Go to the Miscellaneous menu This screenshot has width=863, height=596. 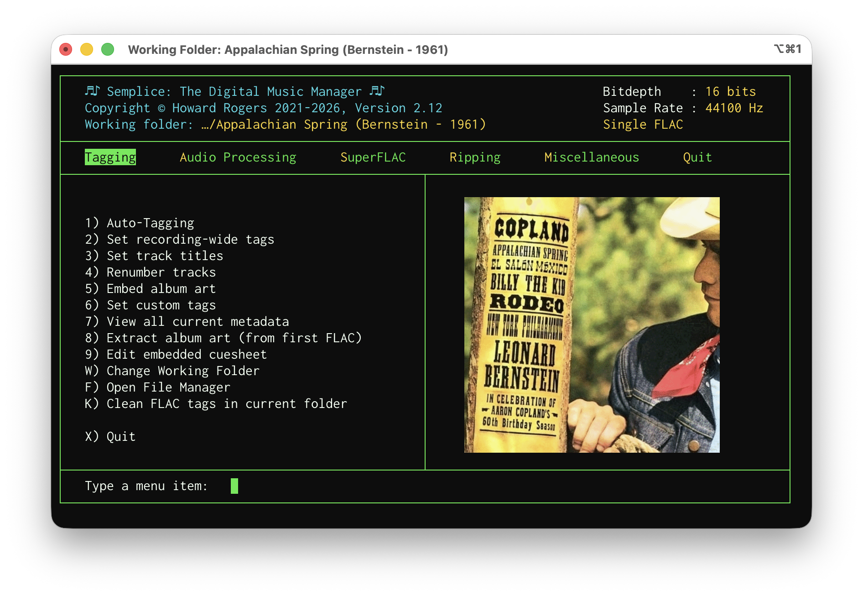pos(591,157)
